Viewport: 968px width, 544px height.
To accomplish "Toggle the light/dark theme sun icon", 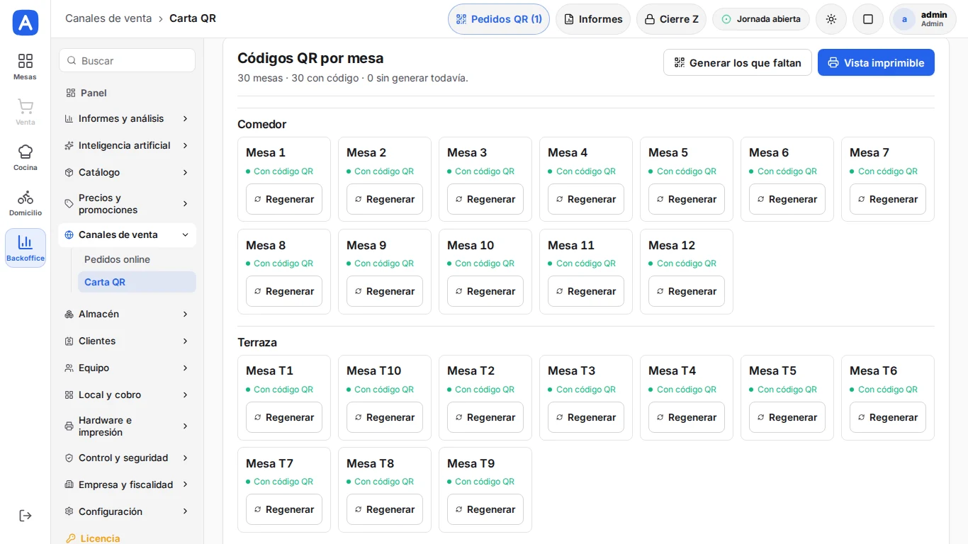I will pos(831,19).
